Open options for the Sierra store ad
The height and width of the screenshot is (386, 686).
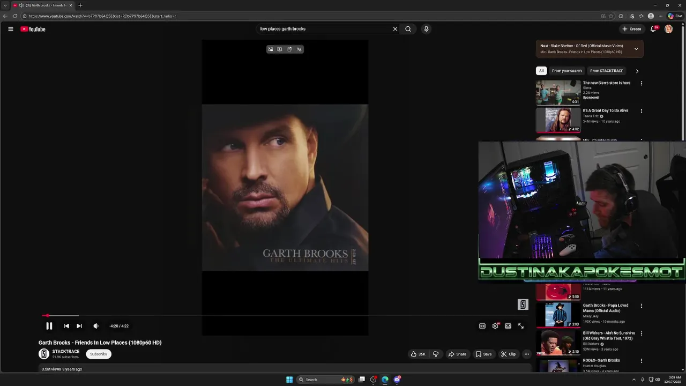pos(642,84)
